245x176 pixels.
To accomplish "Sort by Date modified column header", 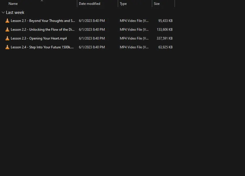I will pyautogui.click(x=89, y=4).
